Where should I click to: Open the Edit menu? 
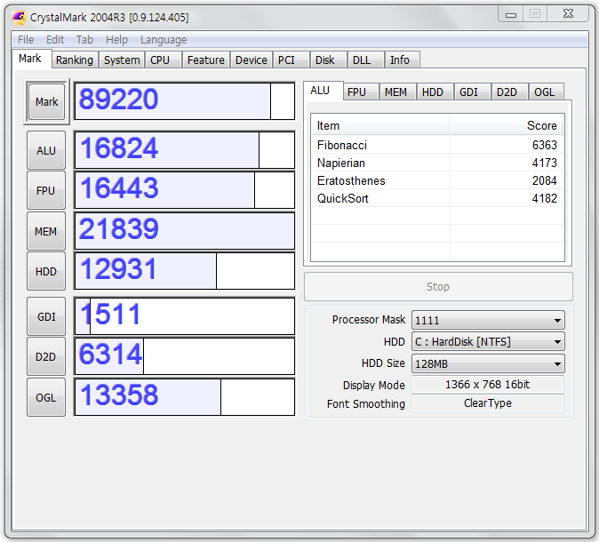pos(55,40)
